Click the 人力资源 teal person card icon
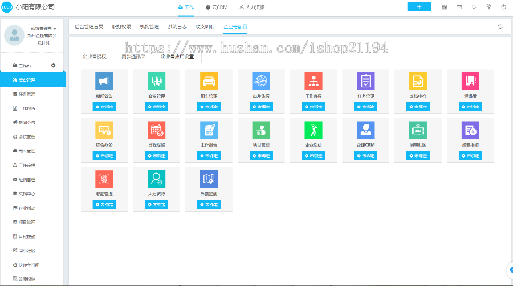 point(156,179)
